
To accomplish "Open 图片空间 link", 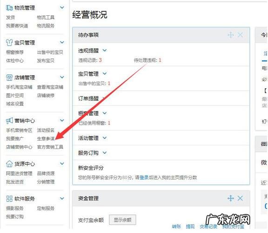I will (x=15, y=96).
